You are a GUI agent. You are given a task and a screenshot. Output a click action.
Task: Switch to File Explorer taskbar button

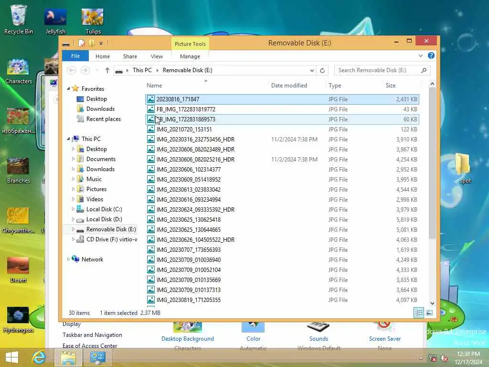point(68,357)
